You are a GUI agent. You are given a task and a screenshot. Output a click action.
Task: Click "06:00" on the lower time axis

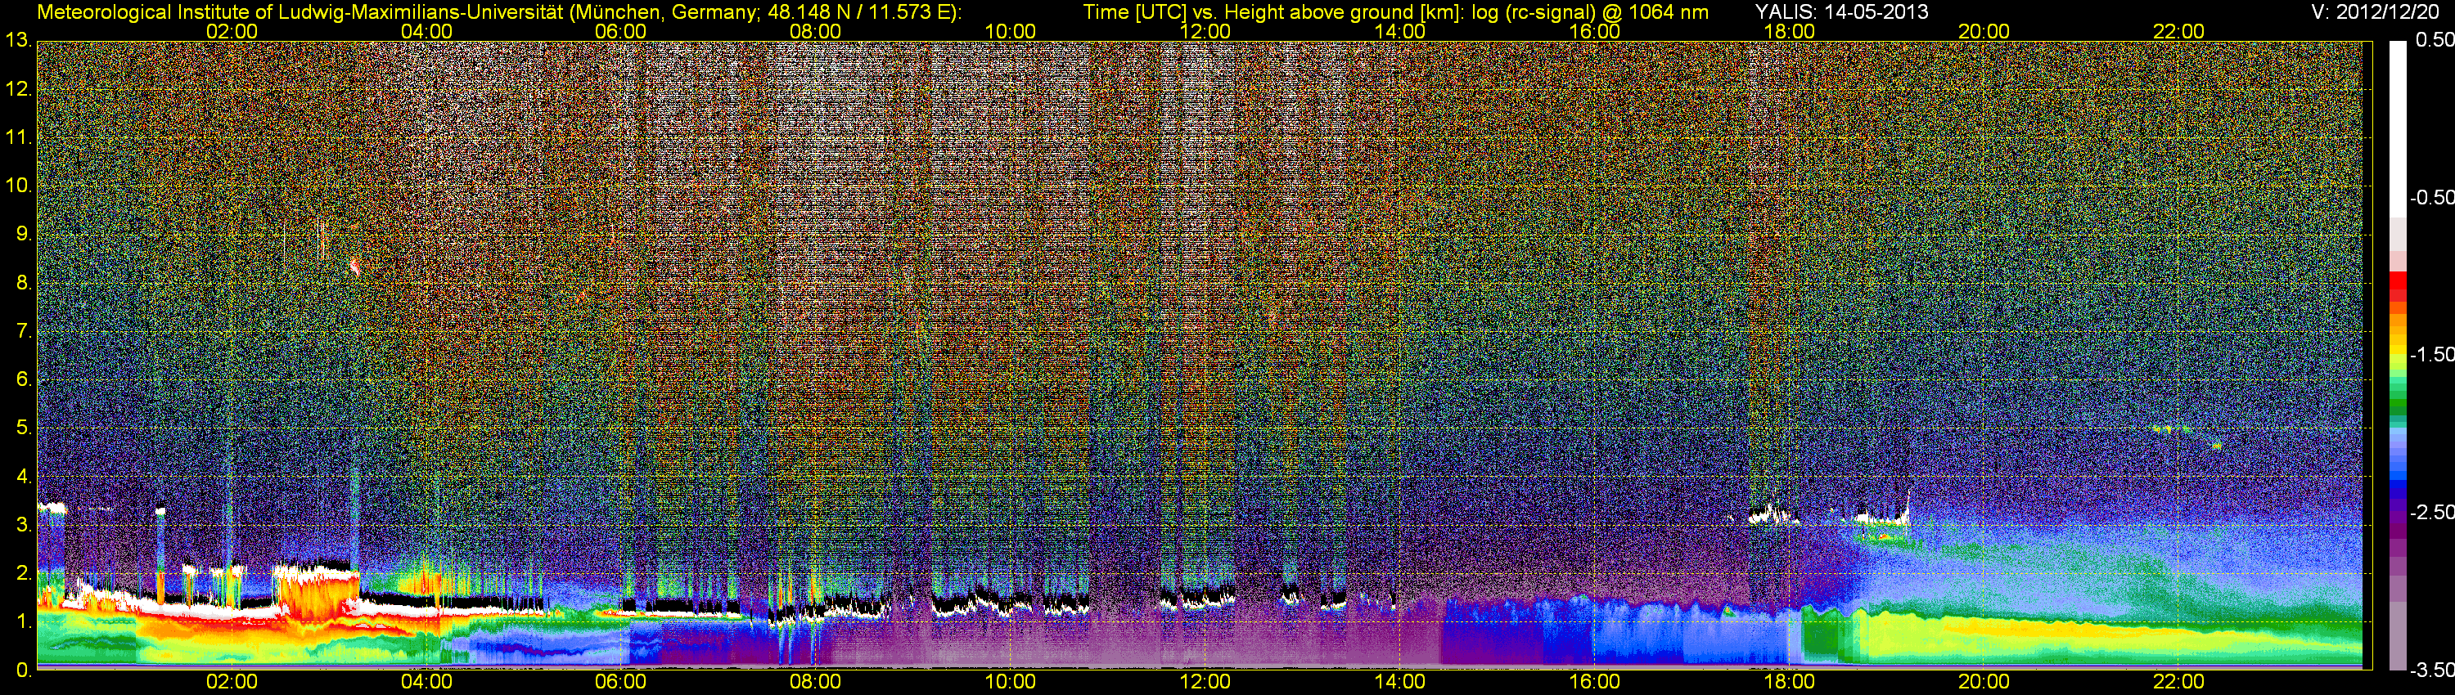(620, 682)
